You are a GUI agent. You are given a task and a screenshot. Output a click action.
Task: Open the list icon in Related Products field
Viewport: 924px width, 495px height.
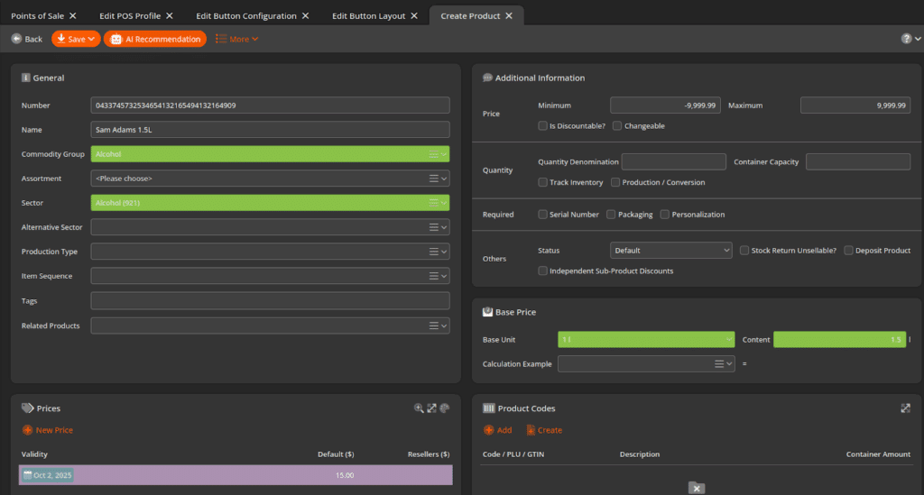click(433, 325)
